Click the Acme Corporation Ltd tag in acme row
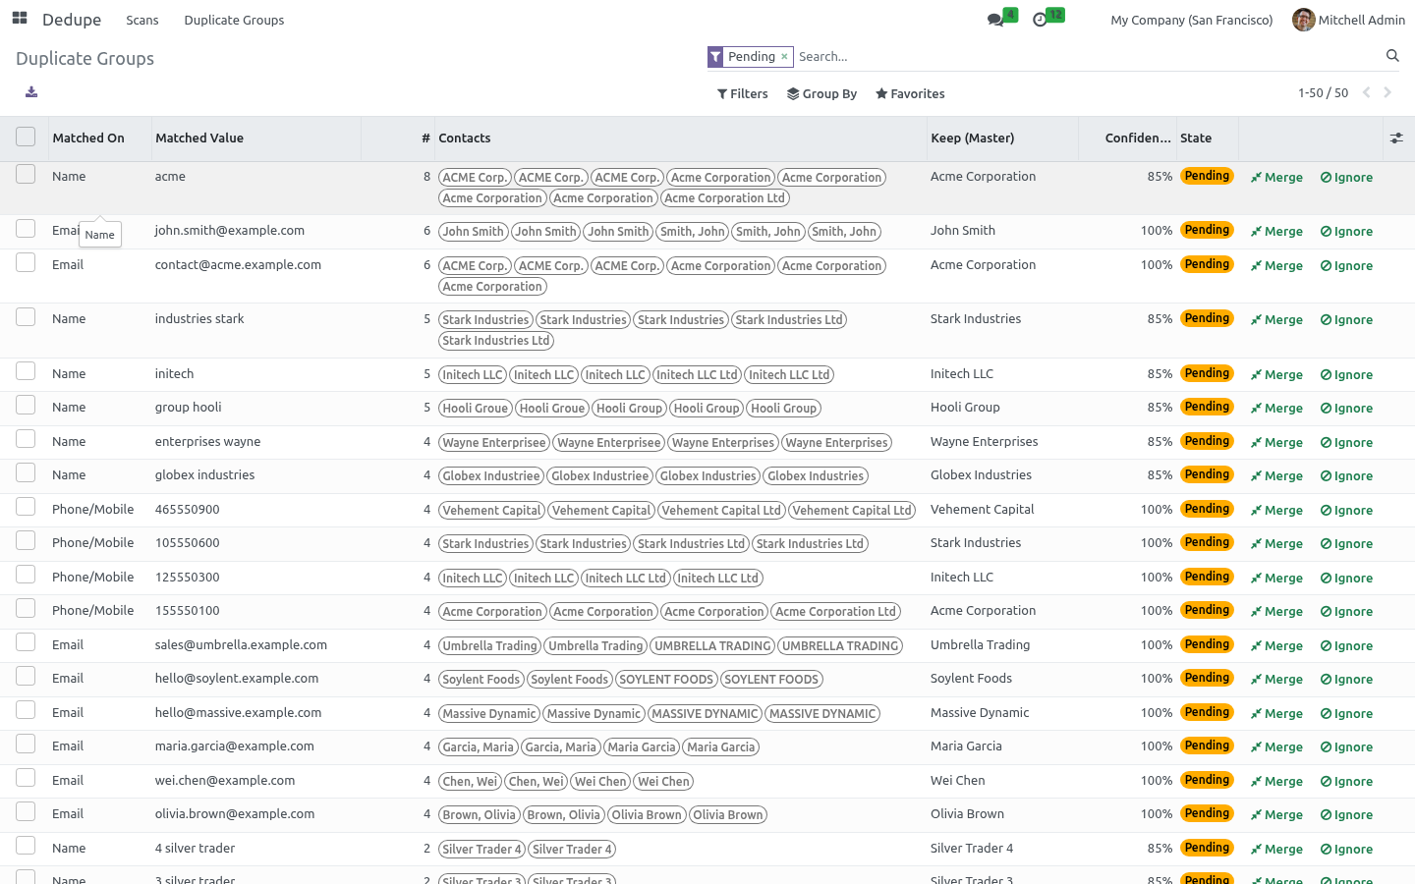The width and height of the screenshot is (1415, 884). pyautogui.click(x=725, y=198)
